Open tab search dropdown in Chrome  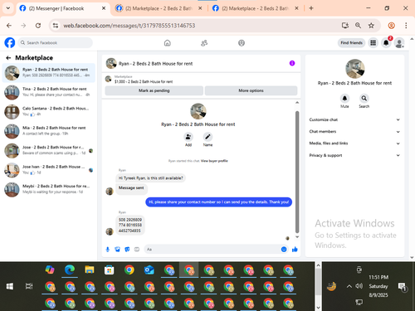tap(8, 8)
